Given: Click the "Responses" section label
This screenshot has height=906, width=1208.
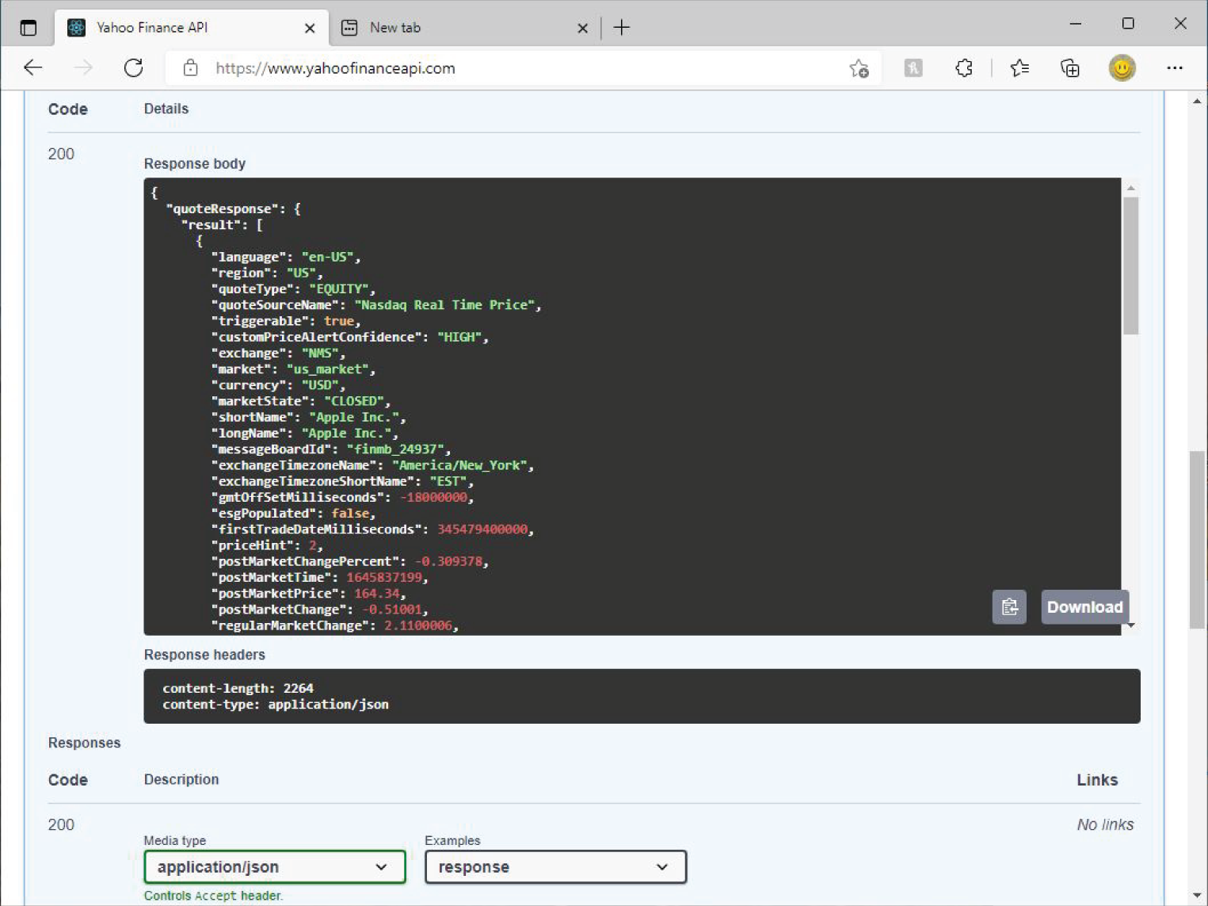Looking at the screenshot, I should [x=84, y=743].
